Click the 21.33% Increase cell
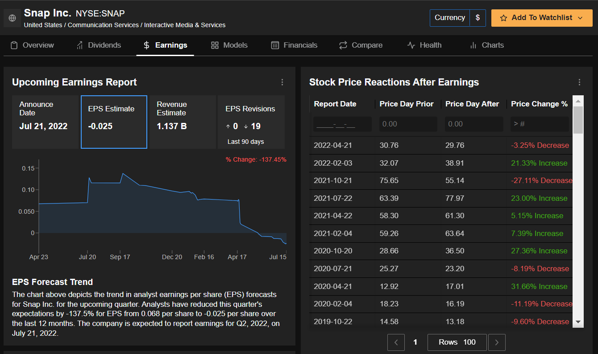The height and width of the screenshot is (354, 598). (x=539, y=163)
